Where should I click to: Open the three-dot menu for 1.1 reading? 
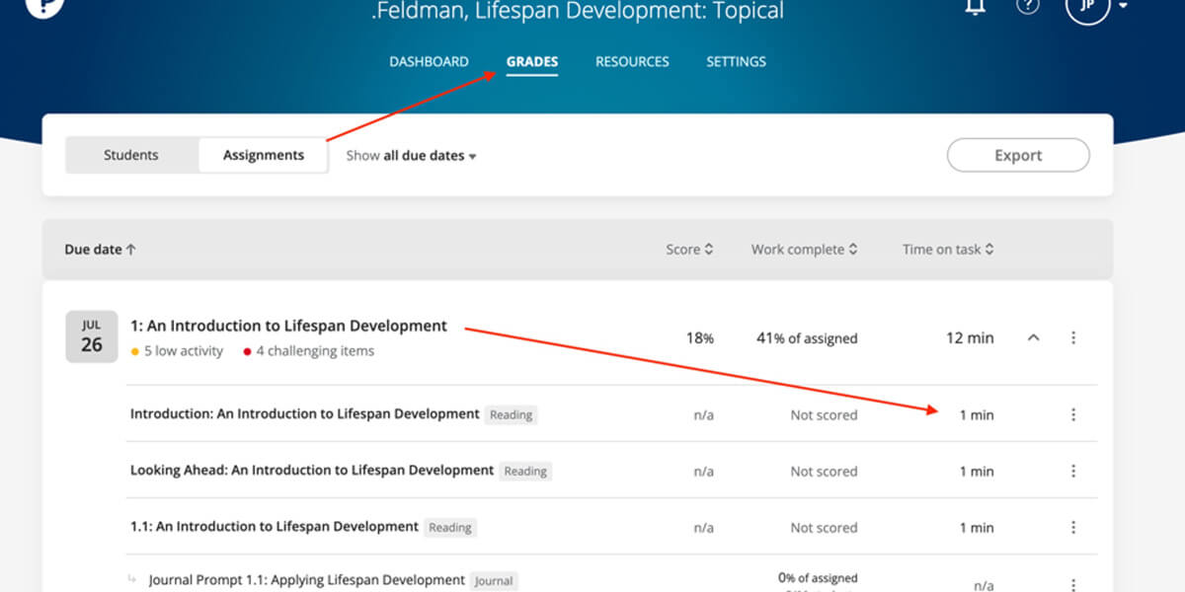point(1073,528)
